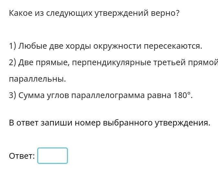218x171 pixels.
Task: Click the word 'Сумма' in statement three
Action: [31, 96]
